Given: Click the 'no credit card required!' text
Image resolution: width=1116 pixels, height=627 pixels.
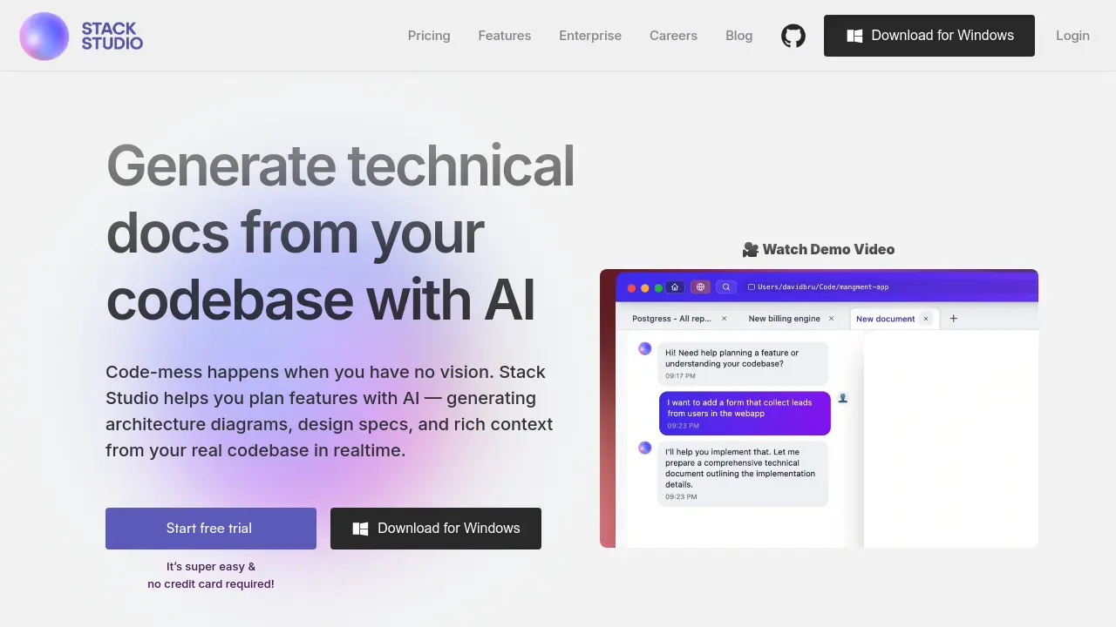Looking at the screenshot, I should [211, 584].
